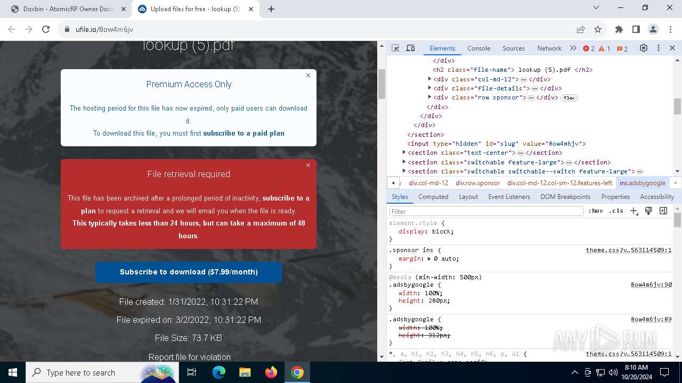Image resolution: width=682 pixels, height=383 pixels.
Task: Click the flex badge on row sponsor
Action: 569,98
